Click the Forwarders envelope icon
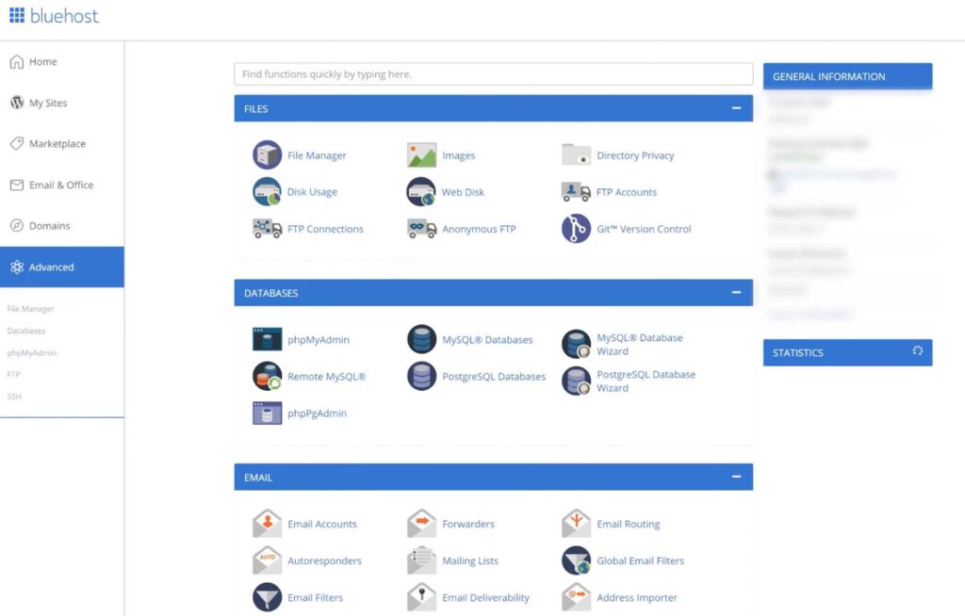Viewport: 965px width, 616px height. pyautogui.click(x=421, y=524)
